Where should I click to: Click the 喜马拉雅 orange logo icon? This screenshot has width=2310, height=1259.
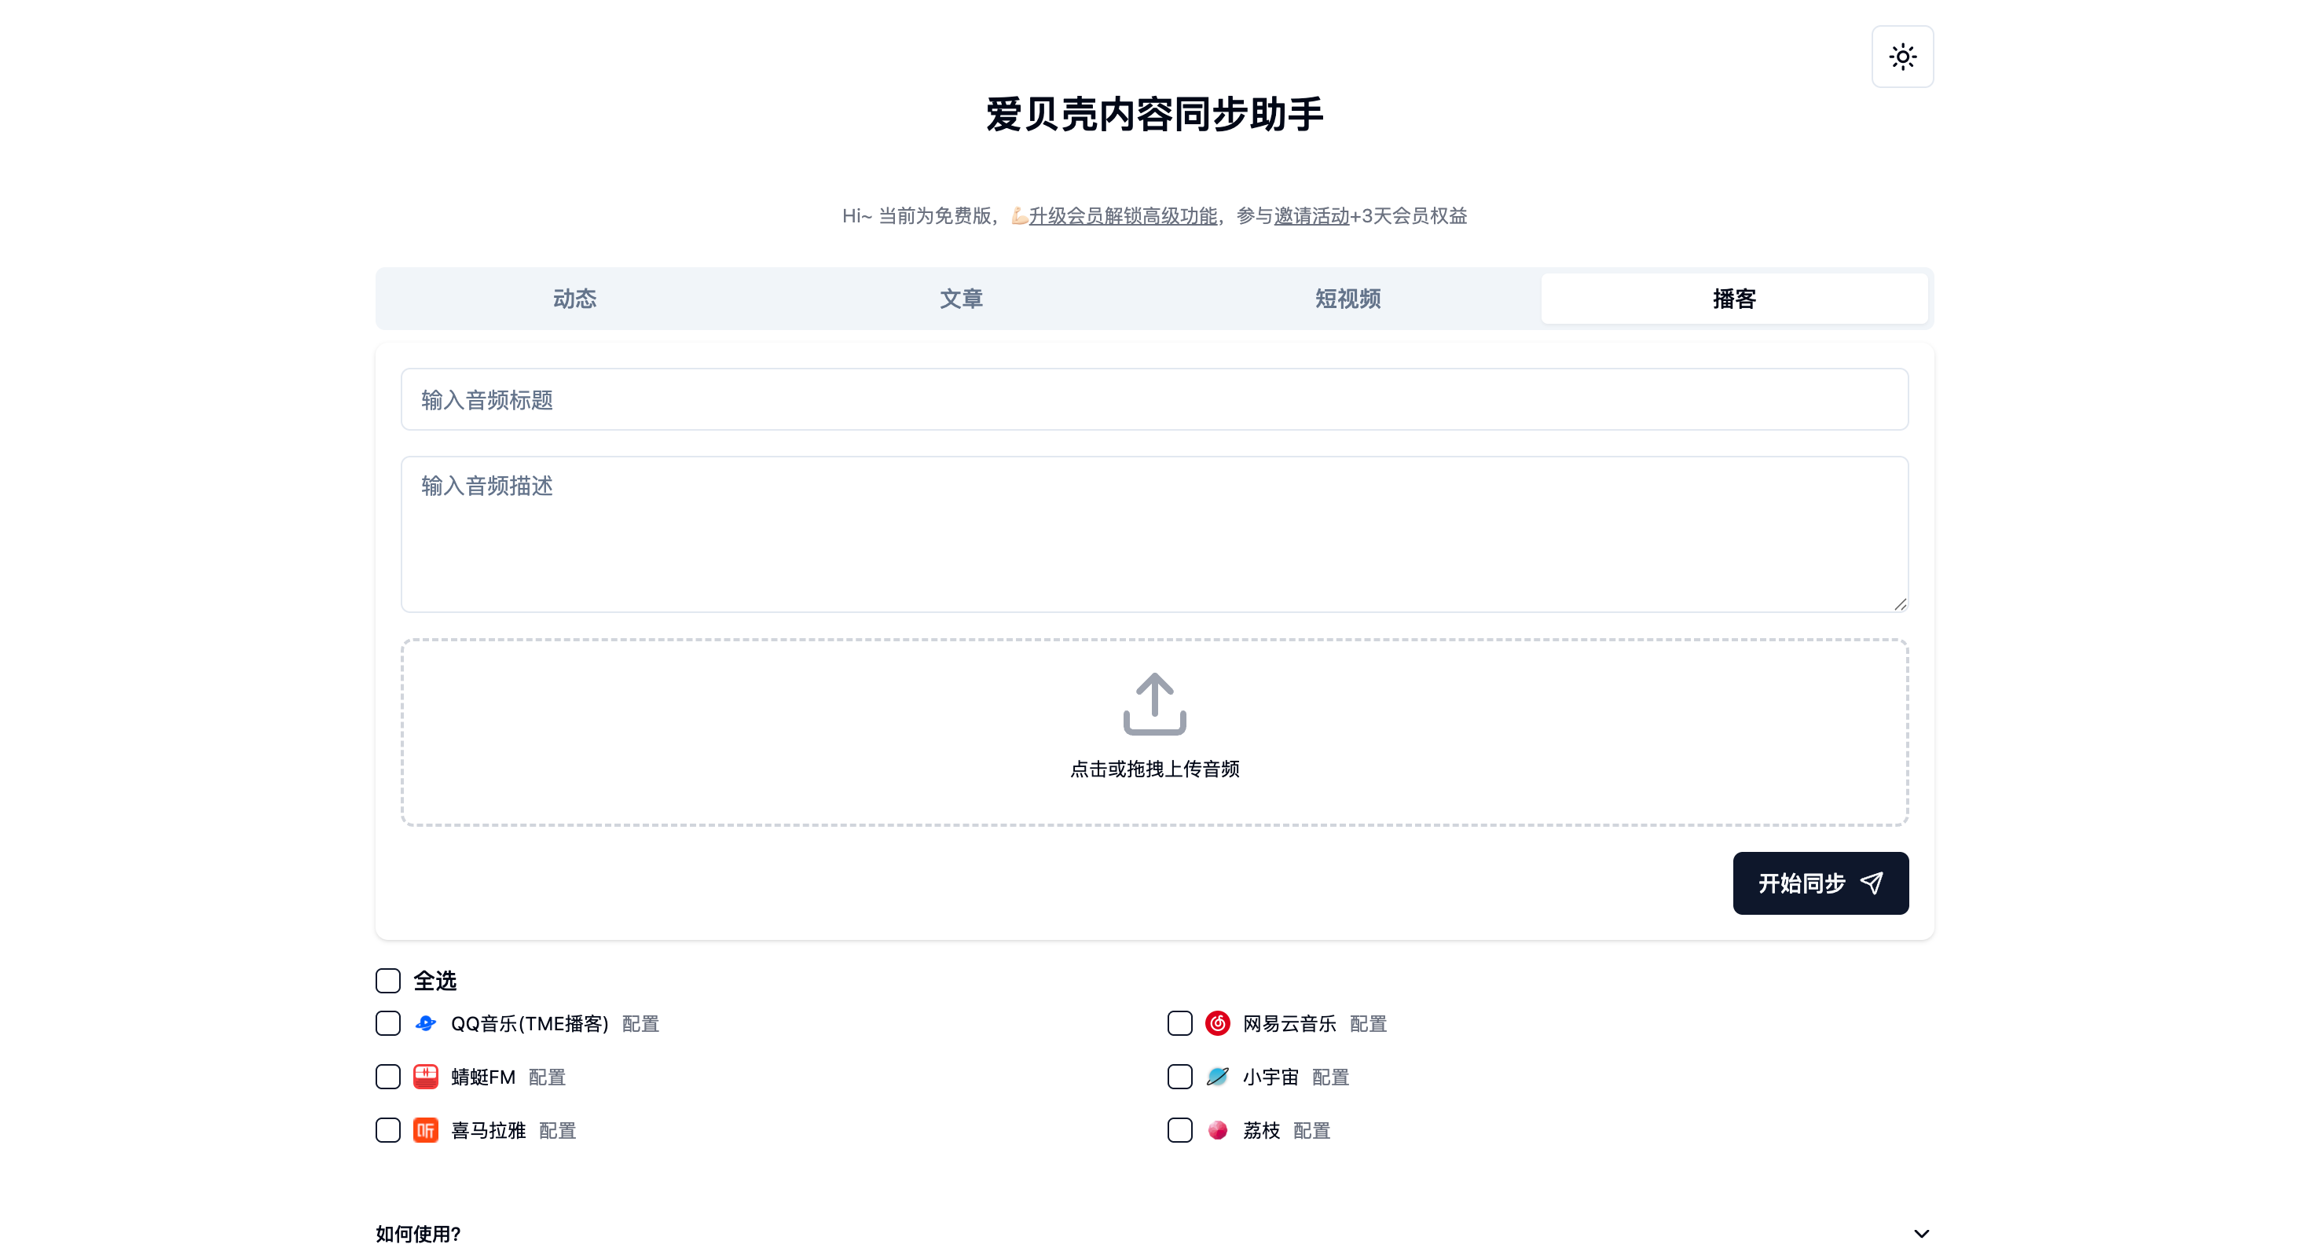tap(426, 1130)
